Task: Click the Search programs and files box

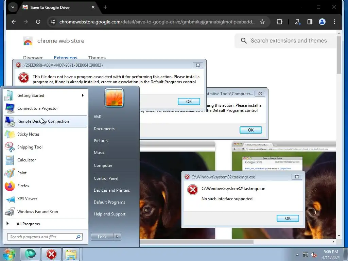Action: pyautogui.click(x=45, y=237)
